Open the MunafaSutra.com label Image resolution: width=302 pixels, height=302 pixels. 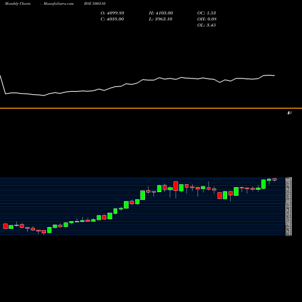(x=59, y=4)
